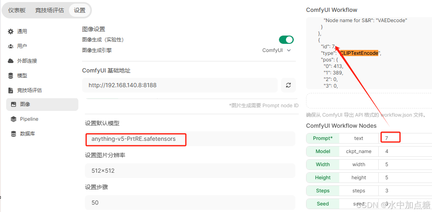The width and height of the screenshot is (432, 212).
Task: Click the ckpt_name key field
Action: [359, 151]
